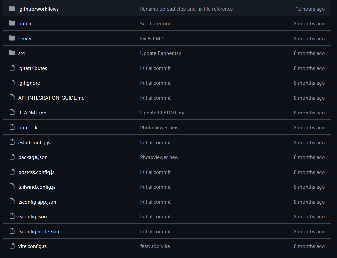Open the 'Update Banner.tsx' commit

[160, 53]
